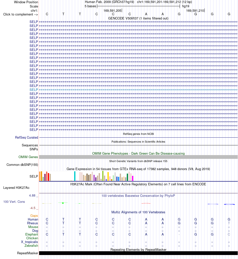Click the cyan bar in the GTEx chart
This screenshot has height=259, width=238.
[75, 176]
